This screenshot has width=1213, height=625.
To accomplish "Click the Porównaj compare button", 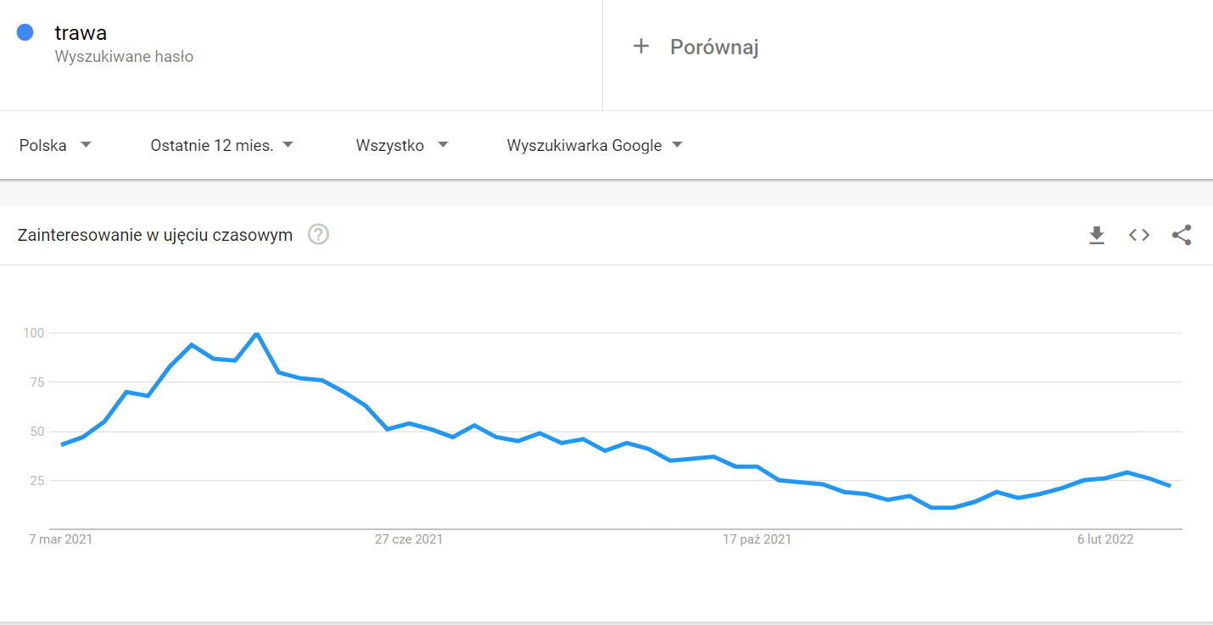I will coord(696,47).
